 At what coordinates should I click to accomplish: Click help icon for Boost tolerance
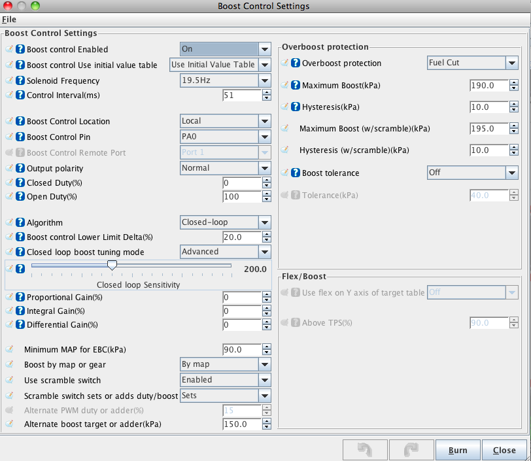[295, 173]
